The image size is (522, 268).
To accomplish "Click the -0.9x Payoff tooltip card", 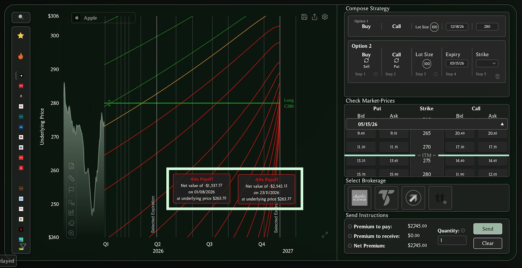I will click(266, 189).
